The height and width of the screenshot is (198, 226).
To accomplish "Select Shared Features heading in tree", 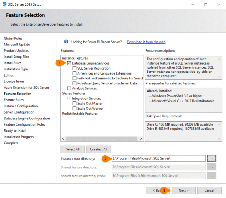I will [74, 93].
